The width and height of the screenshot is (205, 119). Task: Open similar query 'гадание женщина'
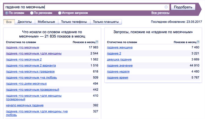(120, 47)
